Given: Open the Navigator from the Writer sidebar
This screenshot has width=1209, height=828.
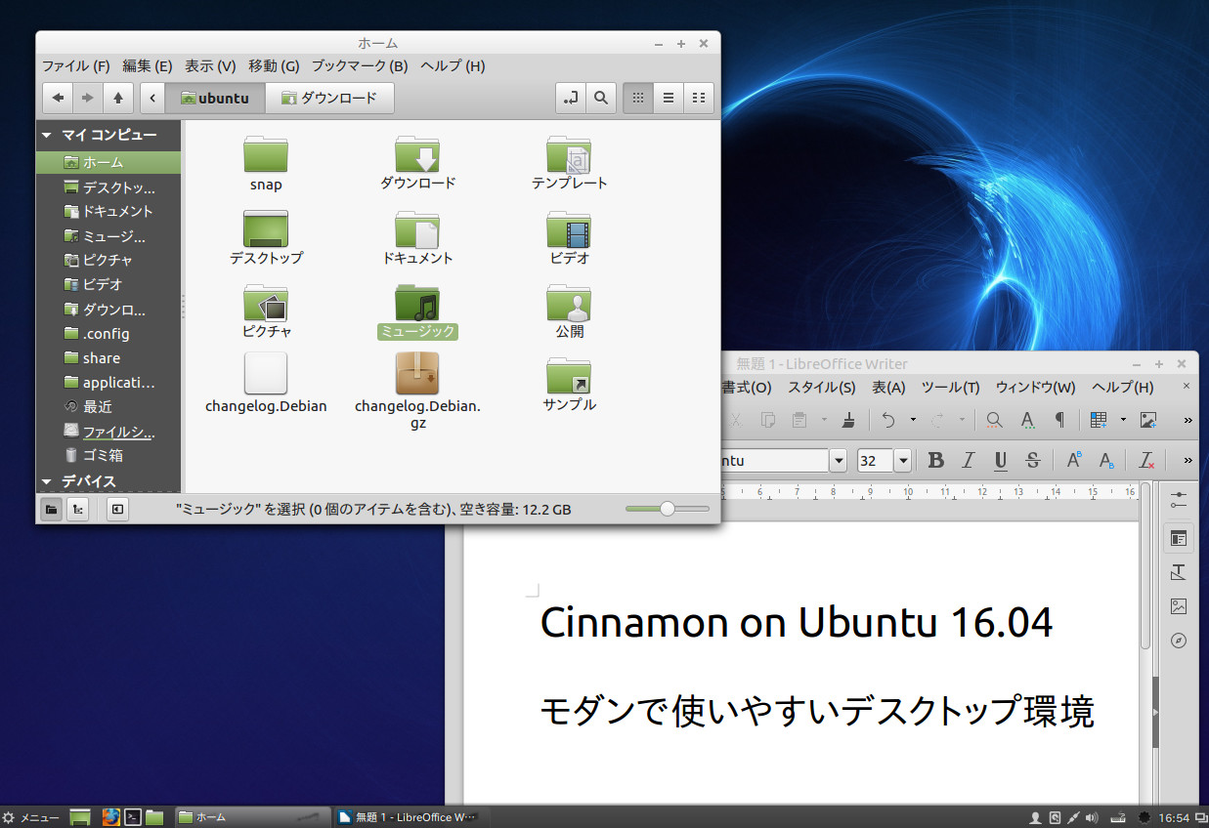Looking at the screenshot, I should [1179, 642].
